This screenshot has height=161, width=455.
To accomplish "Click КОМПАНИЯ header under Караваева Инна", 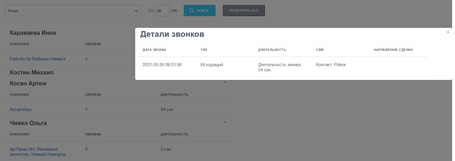I will tap(19, 44).
